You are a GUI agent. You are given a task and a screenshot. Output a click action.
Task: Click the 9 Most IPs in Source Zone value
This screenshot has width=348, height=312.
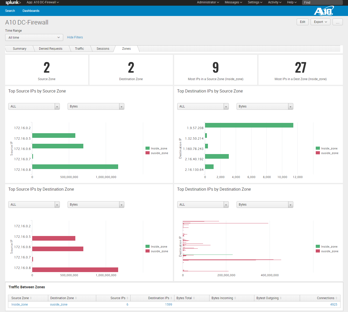pos(216,68)
